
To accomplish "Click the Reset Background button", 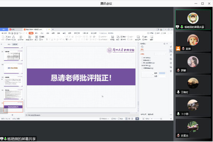I will 150,114.
